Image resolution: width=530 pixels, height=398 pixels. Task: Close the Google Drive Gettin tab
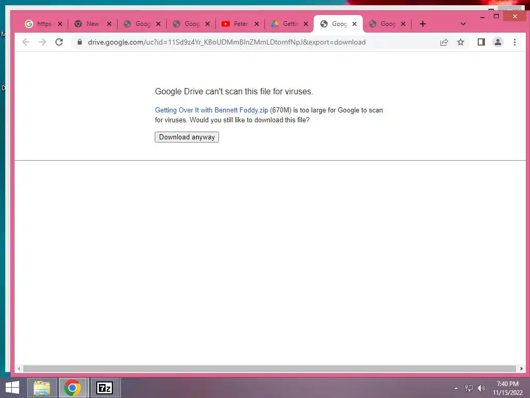(305, 24)
